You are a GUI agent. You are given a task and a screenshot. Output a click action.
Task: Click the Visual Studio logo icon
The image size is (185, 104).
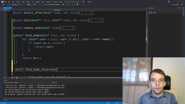coord(2,2)
